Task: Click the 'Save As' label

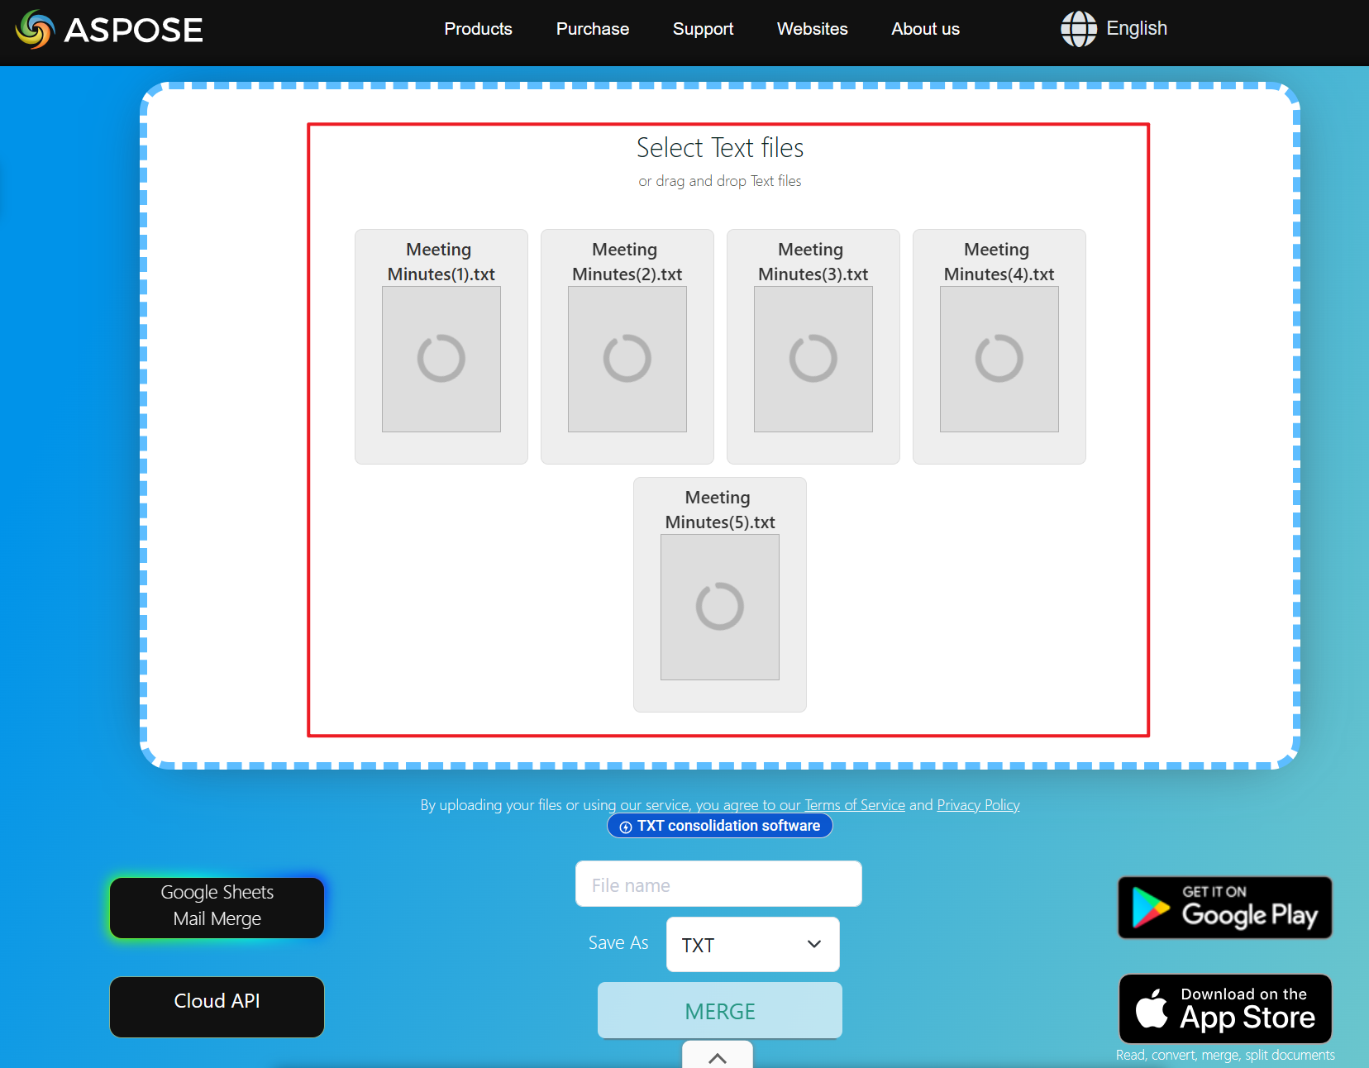Action: (x=618, y=943)
